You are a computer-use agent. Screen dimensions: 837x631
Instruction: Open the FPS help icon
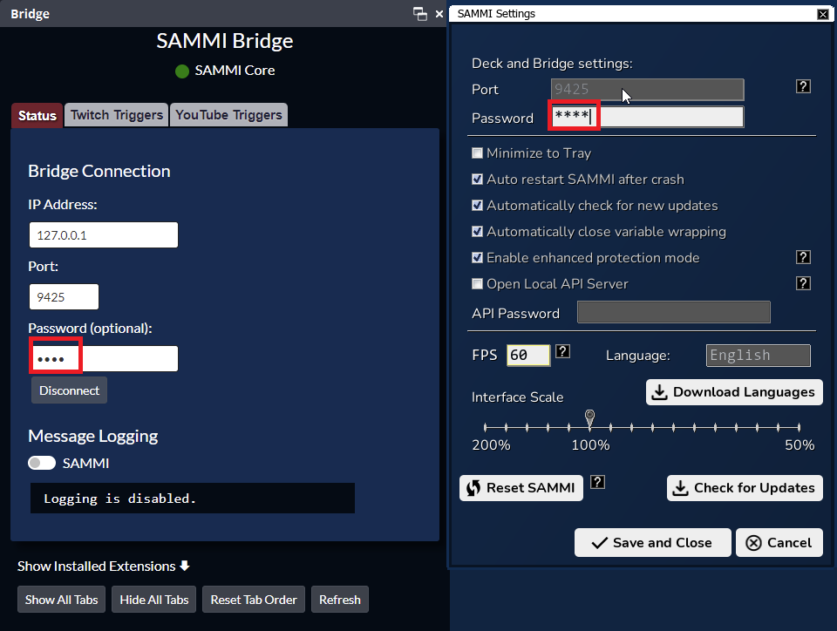pos(562,351)
